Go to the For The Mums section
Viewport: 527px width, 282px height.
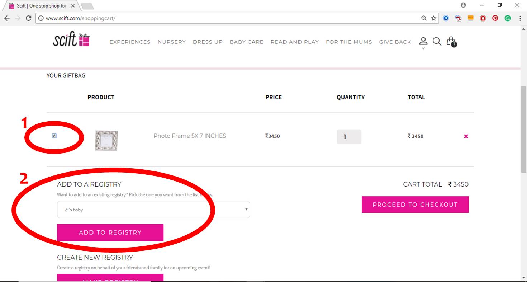348,42
